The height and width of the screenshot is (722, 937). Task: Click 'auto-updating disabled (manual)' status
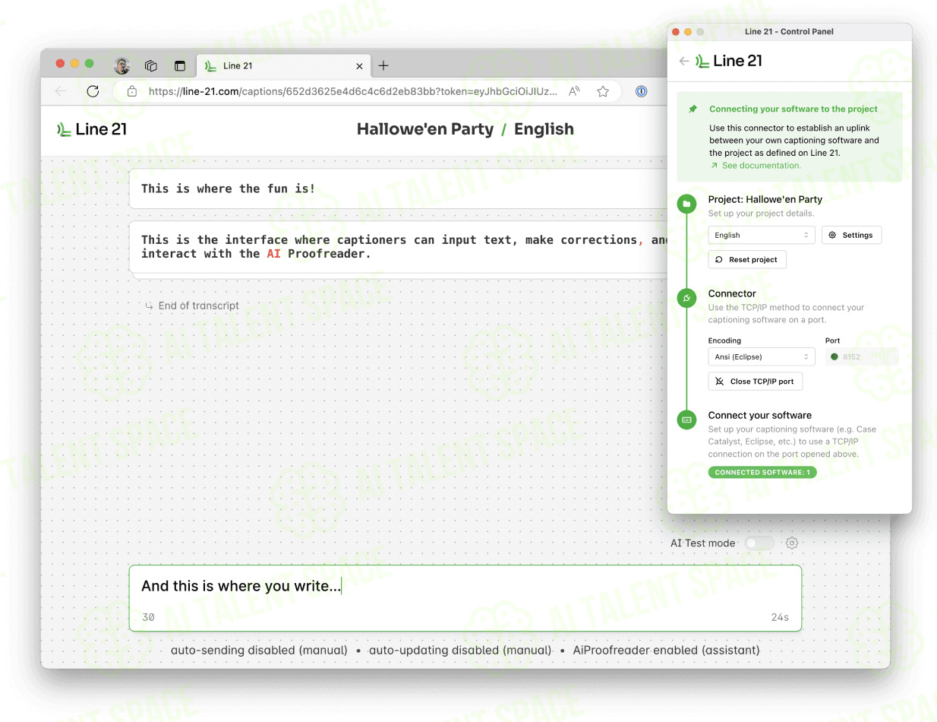(460, 650)
